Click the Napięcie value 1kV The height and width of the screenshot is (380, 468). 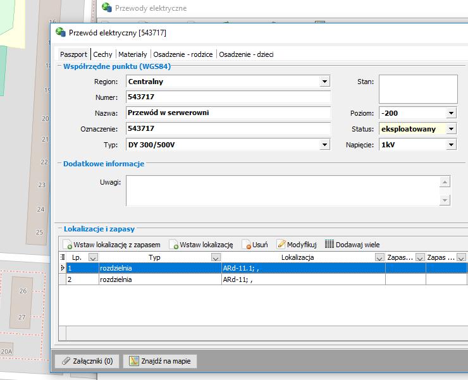click(412, 145)
